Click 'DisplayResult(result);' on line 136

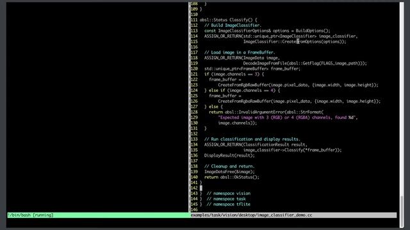[x=229, y=156]
